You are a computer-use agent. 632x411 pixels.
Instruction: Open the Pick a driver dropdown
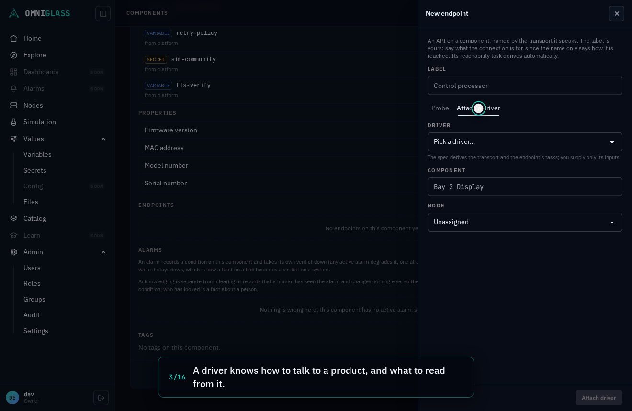tap(525, 142)
